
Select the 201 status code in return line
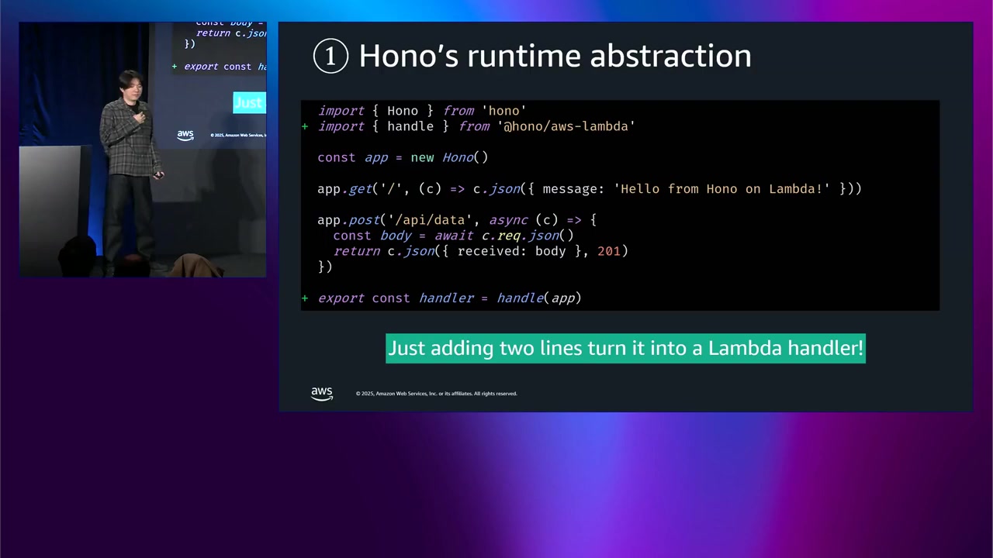point(610,251)
